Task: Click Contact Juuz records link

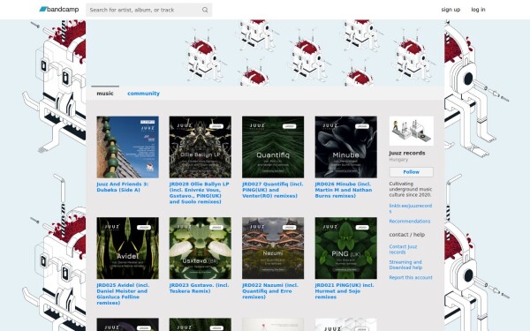Action: click(x=403, y=249)
